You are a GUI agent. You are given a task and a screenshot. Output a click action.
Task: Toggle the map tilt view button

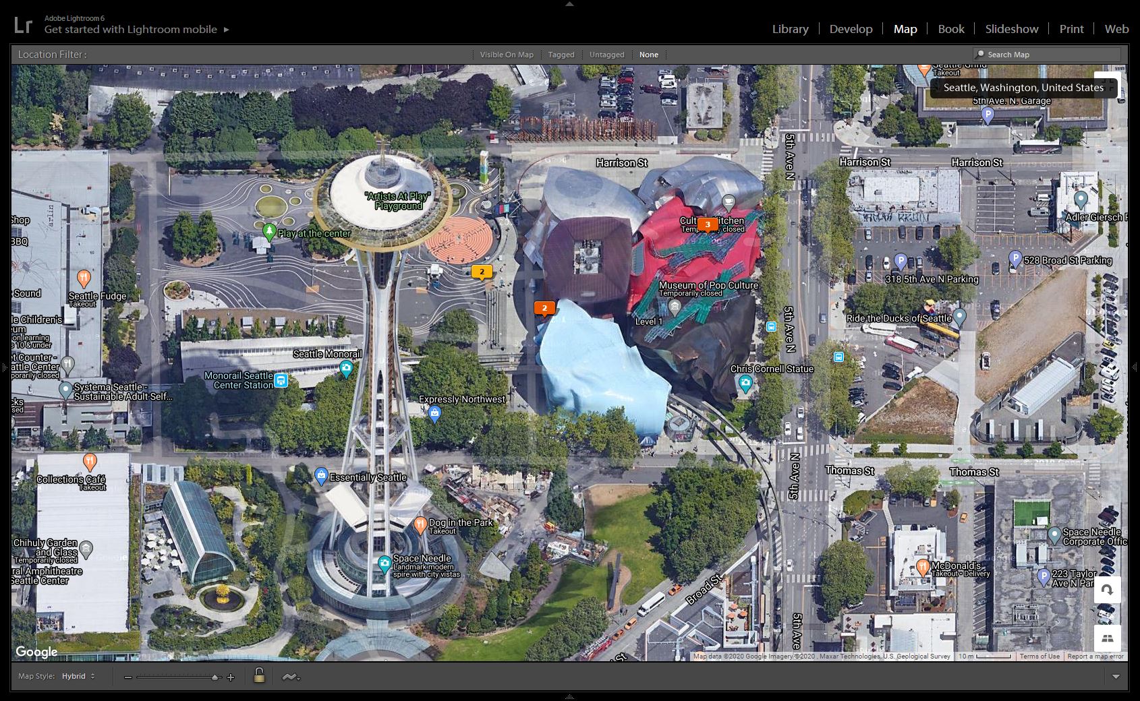pyautogui.click(x=1107, y=638)
